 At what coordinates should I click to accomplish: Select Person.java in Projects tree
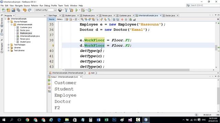point(25,39)
